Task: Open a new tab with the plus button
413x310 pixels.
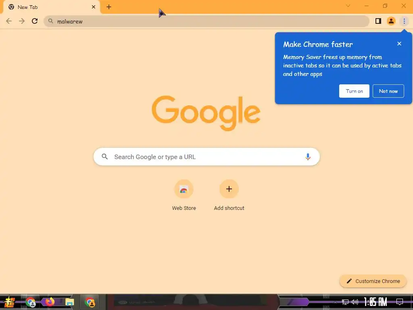Action: (x=109, y=7)
